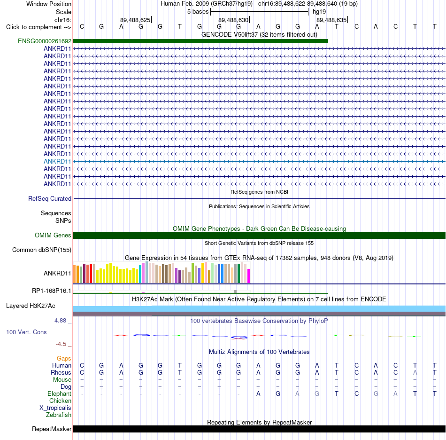Image resolution: width=446 pixels, height=440 pixels.
Task: Click the OMIM Gene Phenotypes track title
Action: [259, 228]
